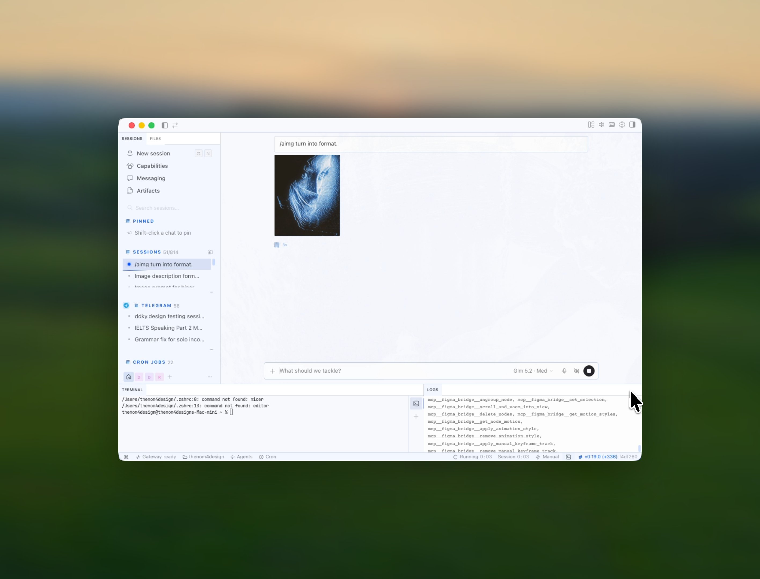Open 'ddky.design testing sessi...' chat
760x579 pixels.
click(x=167, y=316)
